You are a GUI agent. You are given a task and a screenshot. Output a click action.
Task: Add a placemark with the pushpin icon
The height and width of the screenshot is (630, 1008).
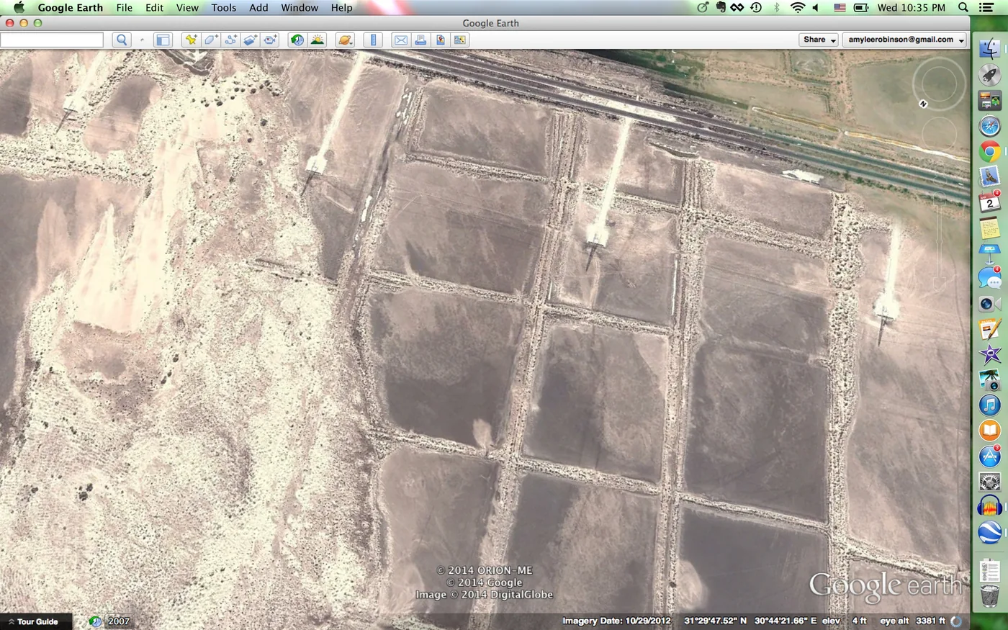coord(191,40)
